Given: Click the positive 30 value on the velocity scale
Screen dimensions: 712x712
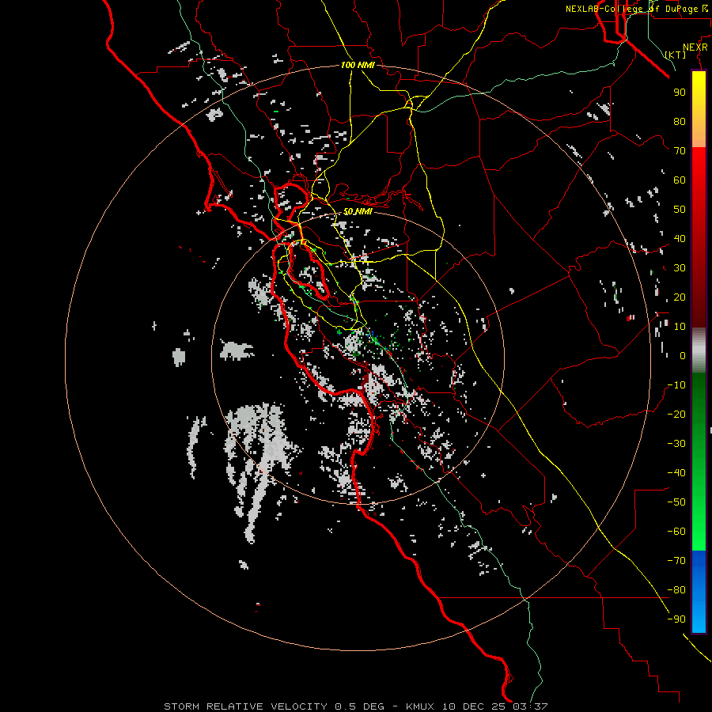Looking at the screenshot, I should (x=680, y=268).
